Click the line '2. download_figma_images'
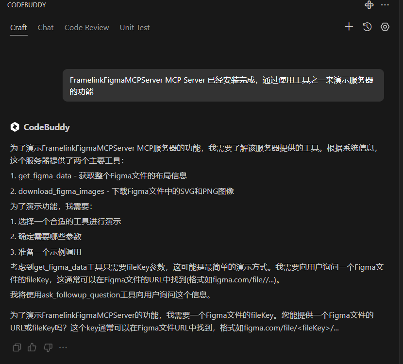The width and height of the screenshot is (403, 364). tap(122, 191)
